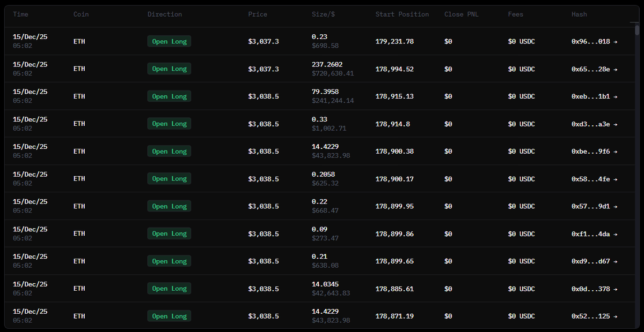Click the arrow icon next to 0x58...4fe
Screen dimensions: 644x332
(x=615, y=179)
